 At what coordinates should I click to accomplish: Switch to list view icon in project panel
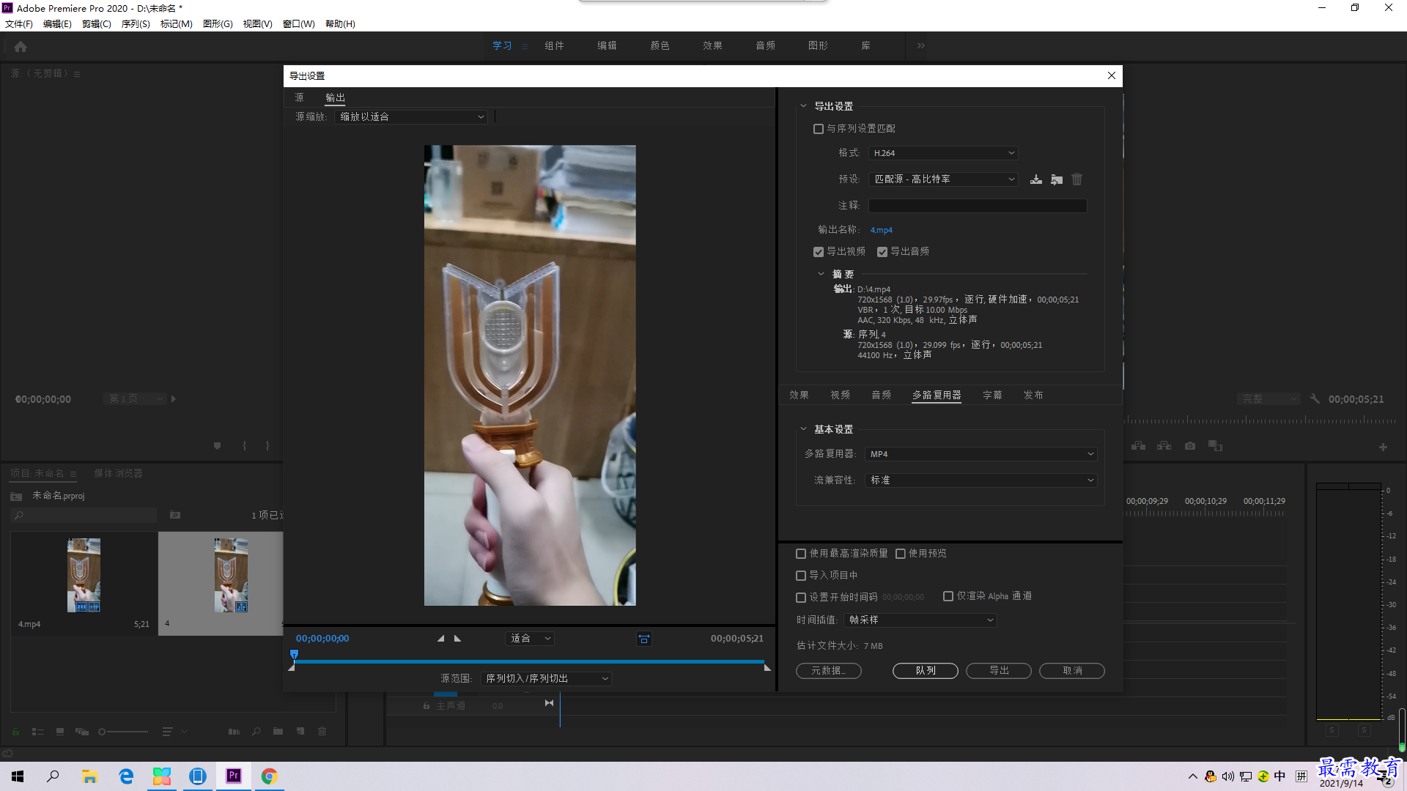click(38, 732)
